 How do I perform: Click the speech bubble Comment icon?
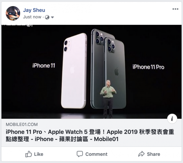[80, 154]
